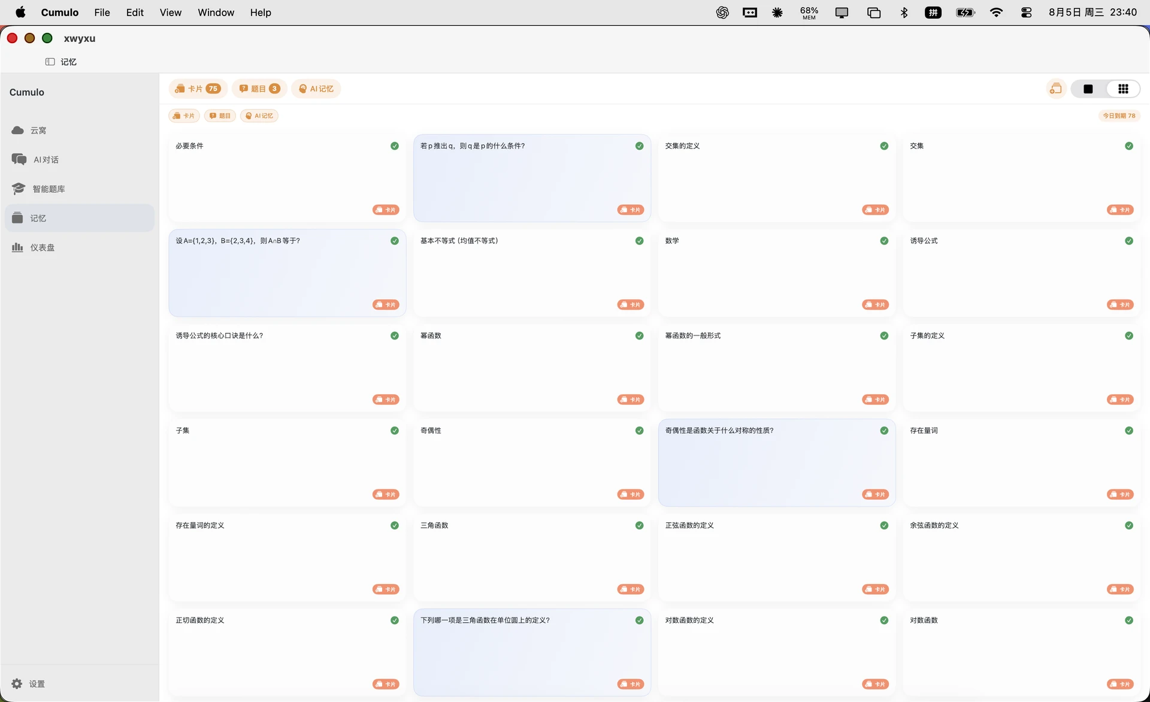Apply the small 卡片 filter chip
This screenshot has height=702, width=1150.
[184, 116]
